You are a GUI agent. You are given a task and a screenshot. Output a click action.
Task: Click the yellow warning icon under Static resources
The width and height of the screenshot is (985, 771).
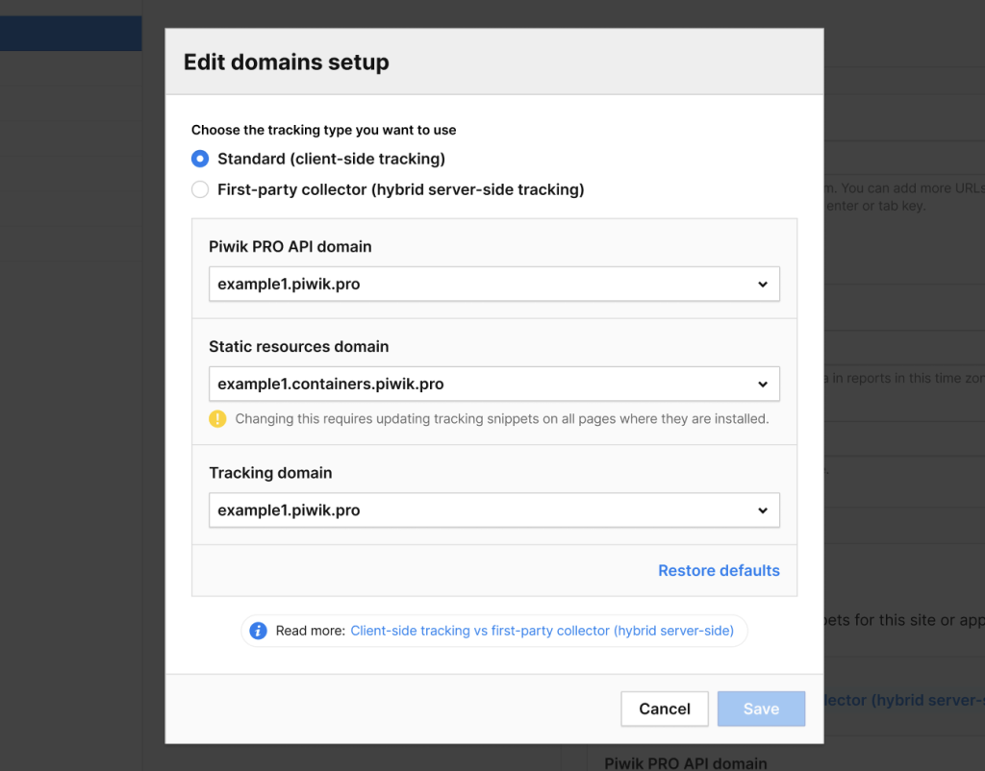point(217,419)
